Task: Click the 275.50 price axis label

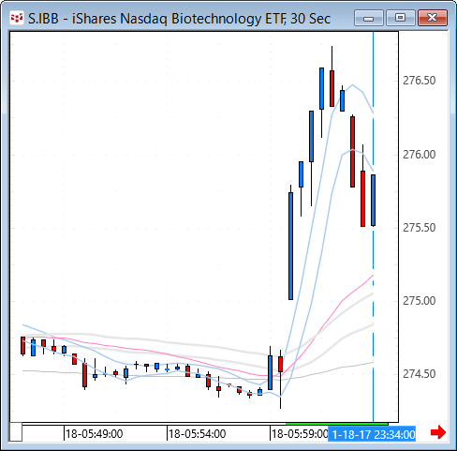Action: [x=419, y=228]
